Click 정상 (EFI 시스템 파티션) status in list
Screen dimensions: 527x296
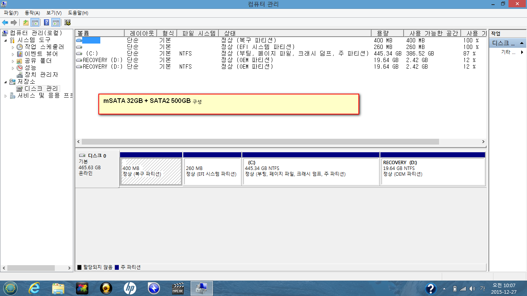tap(258, 47)
